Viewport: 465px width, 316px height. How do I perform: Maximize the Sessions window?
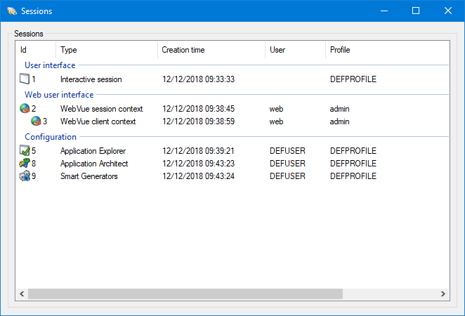(x=416, y=11)
